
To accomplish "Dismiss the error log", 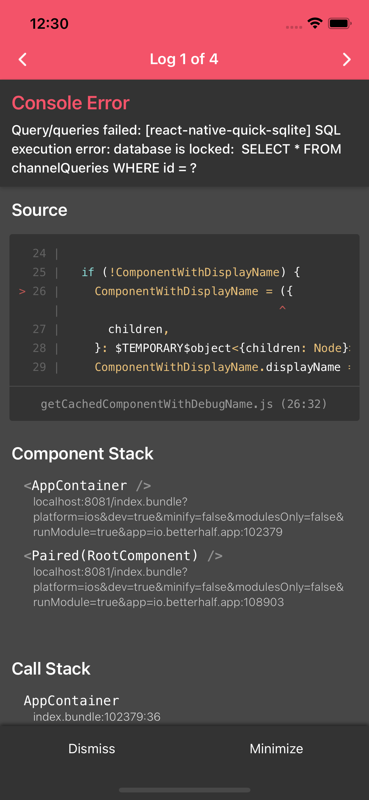I will 92,748.
